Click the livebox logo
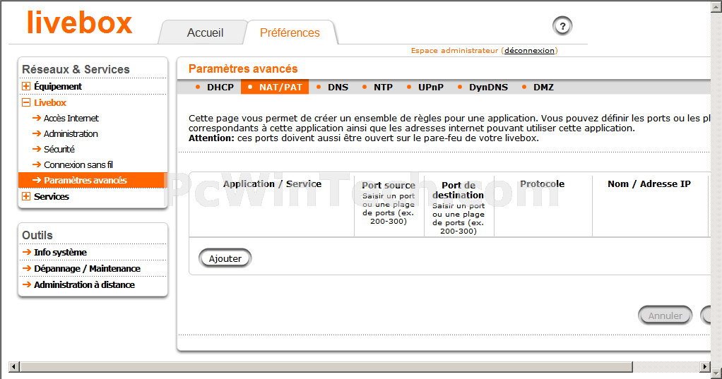 coord(80,23)
